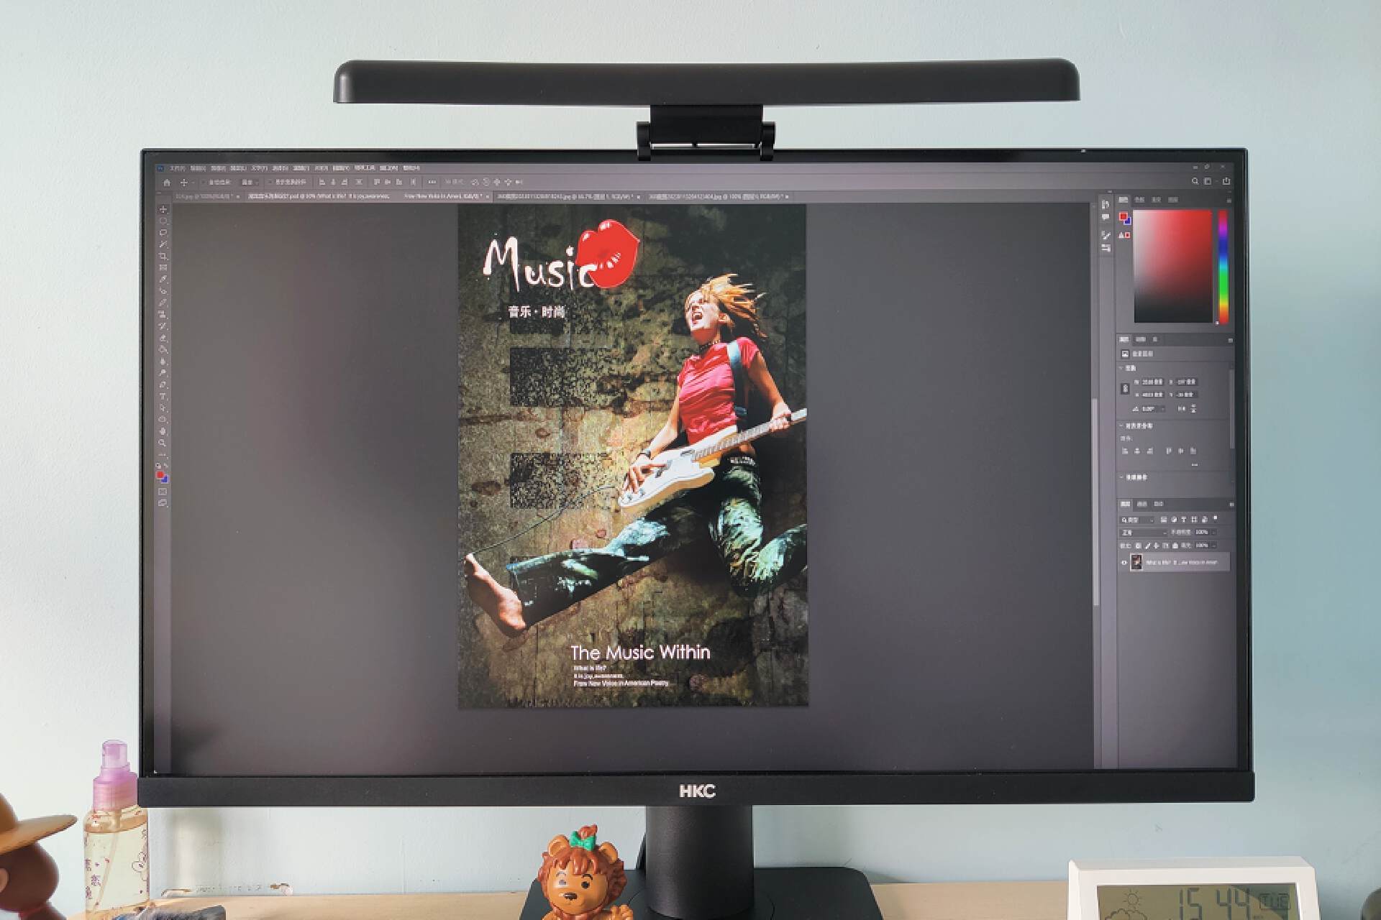Select the Hand tool
The height and width of the screenshot is (920, 1381).
click(x=163, y=431)
